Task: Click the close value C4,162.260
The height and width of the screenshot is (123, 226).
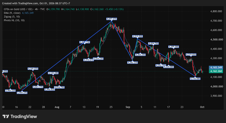Action: 97,9
